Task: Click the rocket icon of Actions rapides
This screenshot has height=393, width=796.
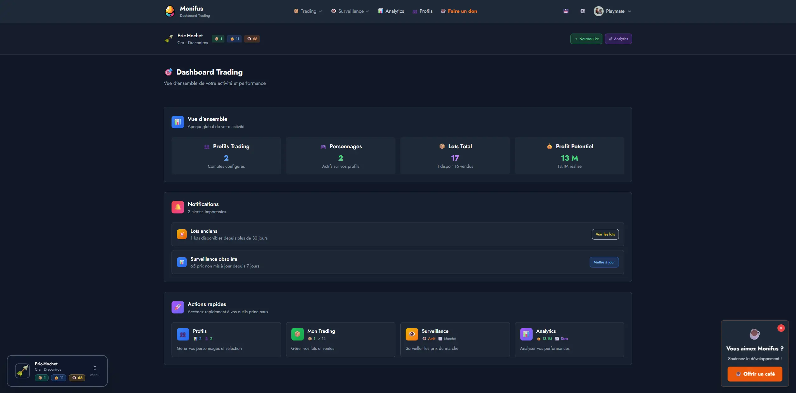Action: point(177,307)
